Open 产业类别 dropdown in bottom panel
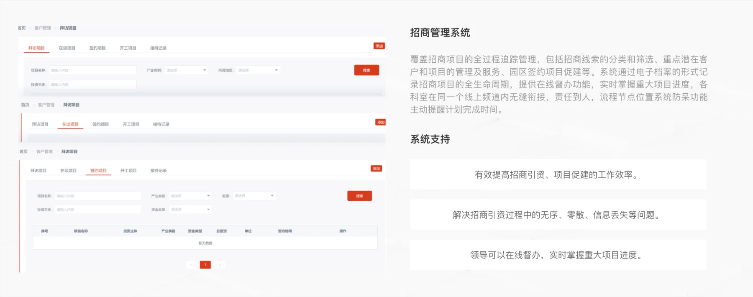Image resolution: width=753 pixels, height=297 pixels. [190, 196]
